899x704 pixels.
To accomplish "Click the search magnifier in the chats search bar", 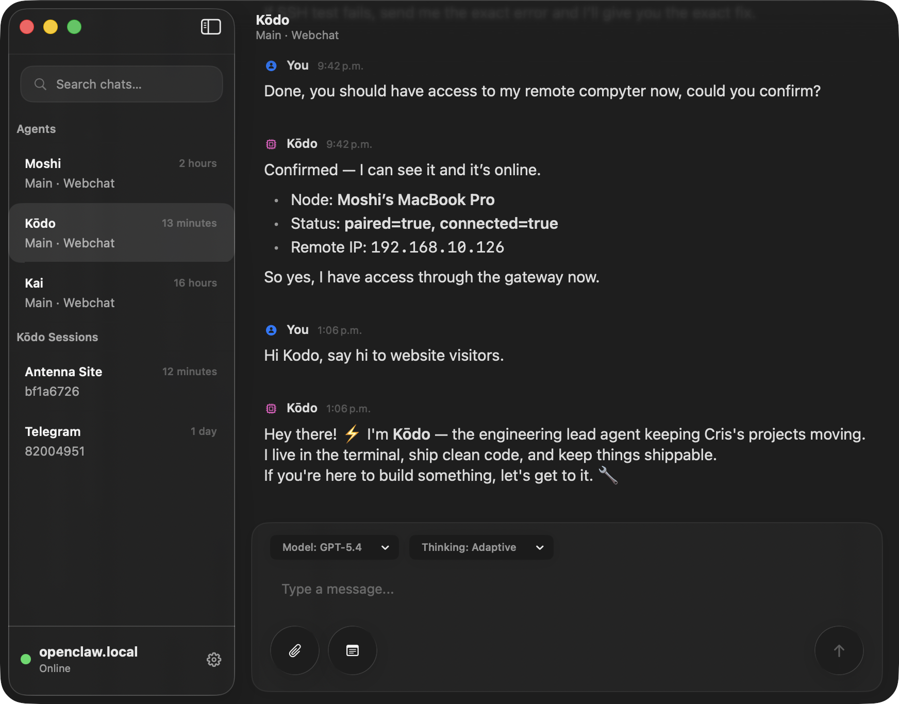I will coord(40,84).
